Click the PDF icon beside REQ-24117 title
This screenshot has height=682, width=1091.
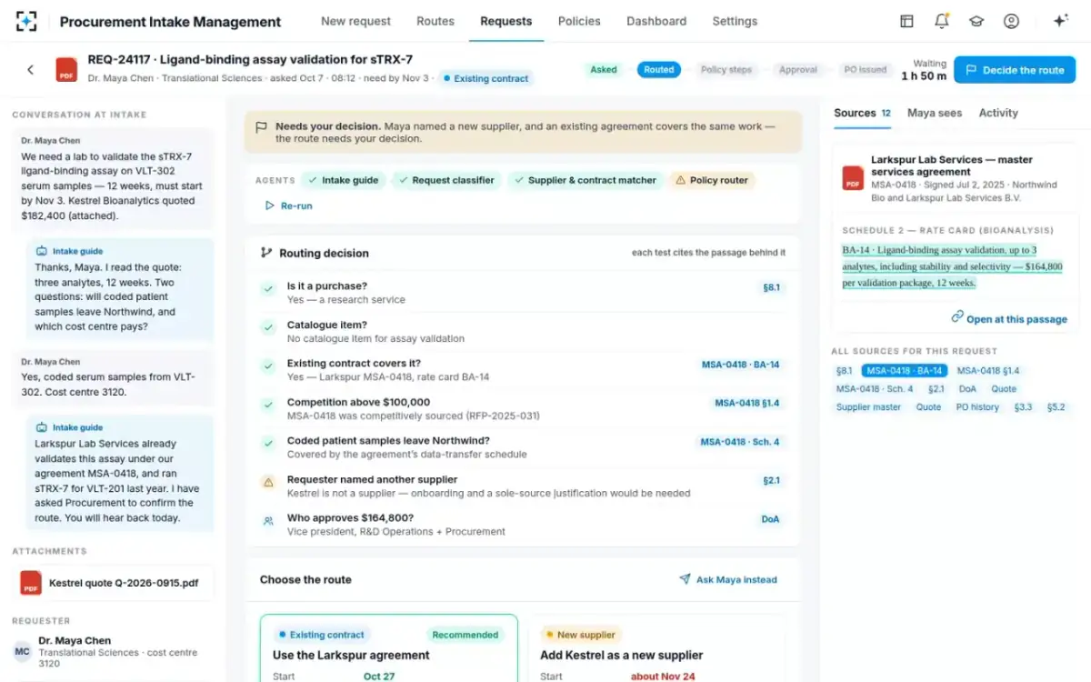(66, 70)
